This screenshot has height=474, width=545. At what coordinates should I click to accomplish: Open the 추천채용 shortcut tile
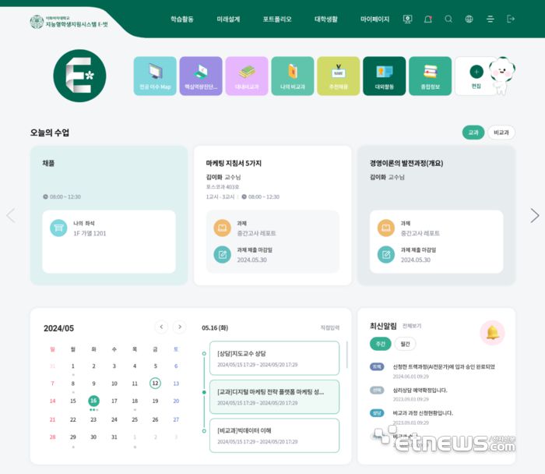(338, 76)
